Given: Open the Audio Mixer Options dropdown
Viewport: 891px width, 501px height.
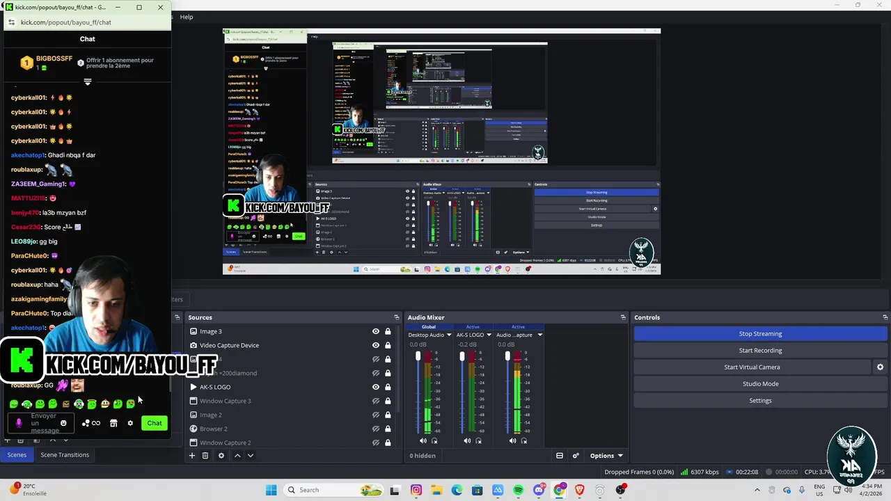Looking at the screenshot, I should [x=606, y=456].
